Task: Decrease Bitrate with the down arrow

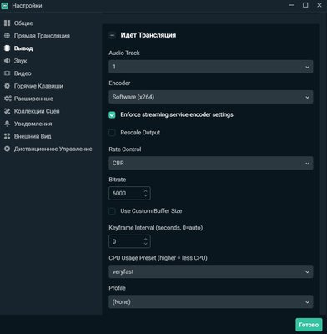Action: click(146, 195)
